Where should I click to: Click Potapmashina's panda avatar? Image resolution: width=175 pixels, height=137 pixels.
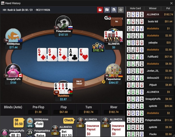[63, 23]
